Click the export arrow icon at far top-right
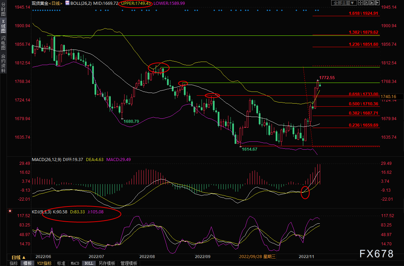 (x=377, y=3)
